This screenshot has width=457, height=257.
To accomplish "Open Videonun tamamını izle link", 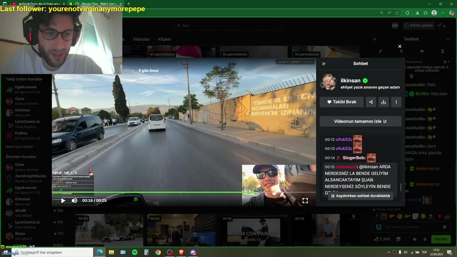I will [x=360, y=121].
